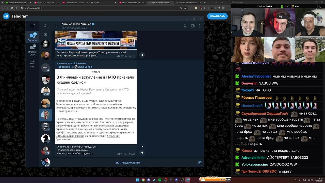
Task: Show hidden system tray icons
Action: pos(296,180)
